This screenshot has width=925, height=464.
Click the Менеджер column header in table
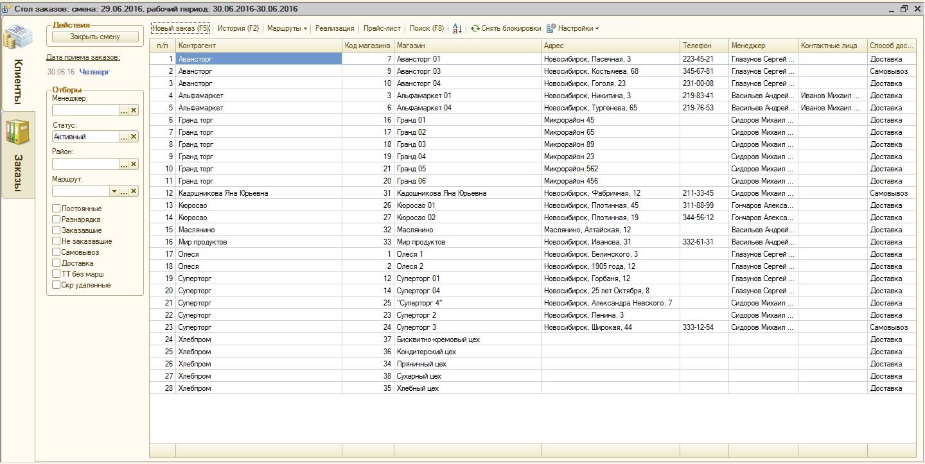763,46
